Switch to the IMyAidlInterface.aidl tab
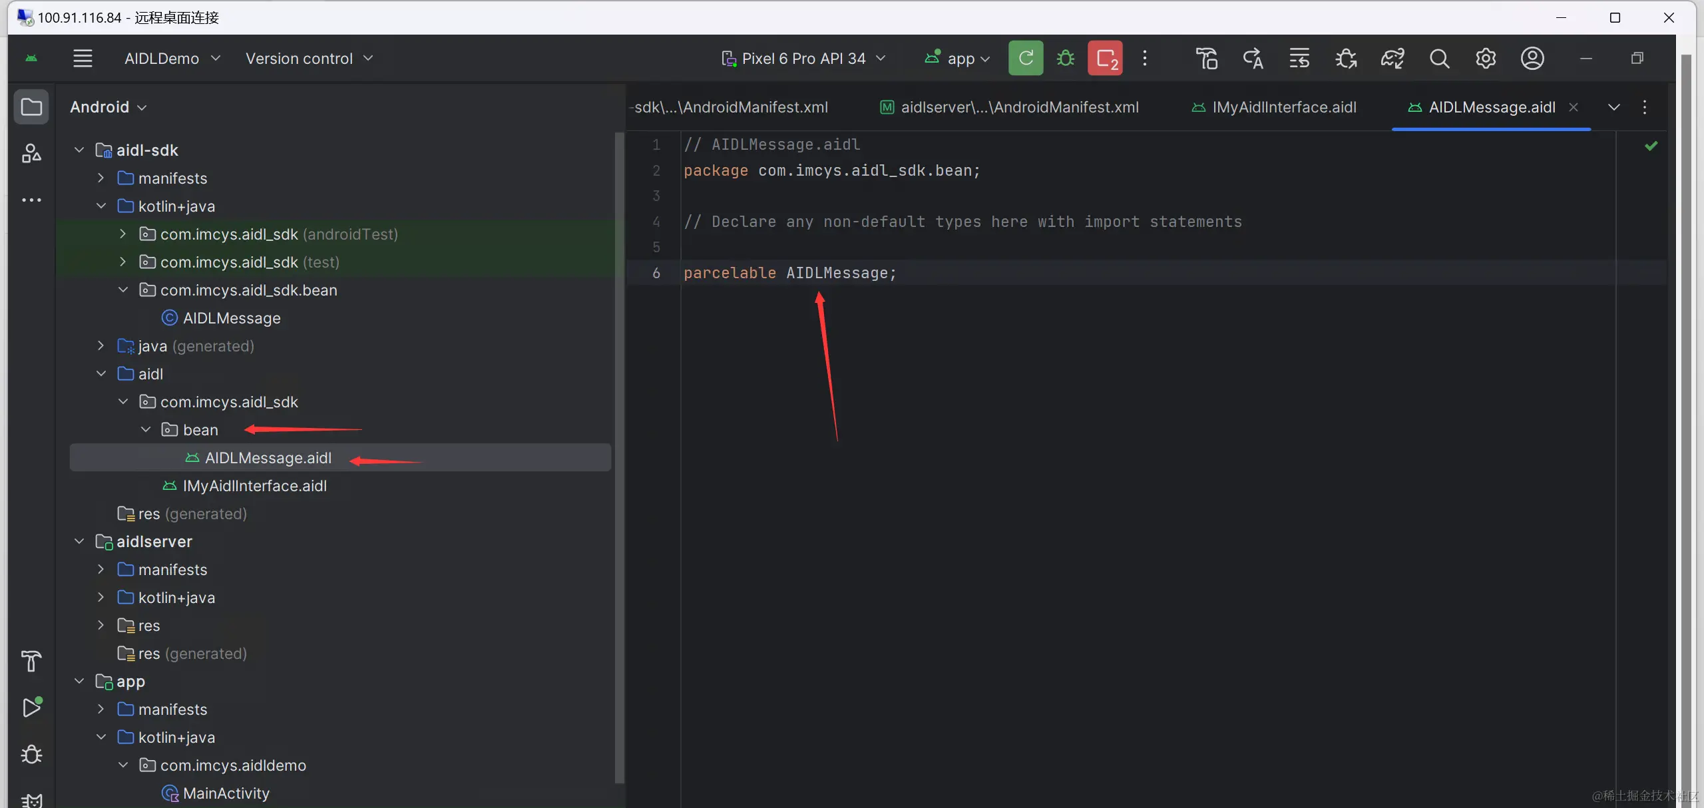 1274,107
